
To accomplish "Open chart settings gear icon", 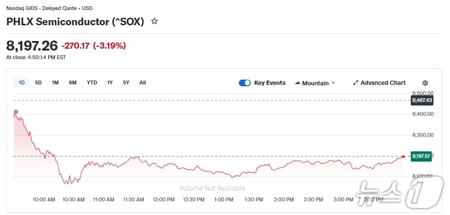I will tap(425, 83).
